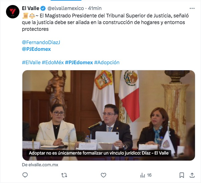This screenshot has height=183, width=201.
Task: Open the @FernandoDiazJ mention
Action: pos(41,42)
